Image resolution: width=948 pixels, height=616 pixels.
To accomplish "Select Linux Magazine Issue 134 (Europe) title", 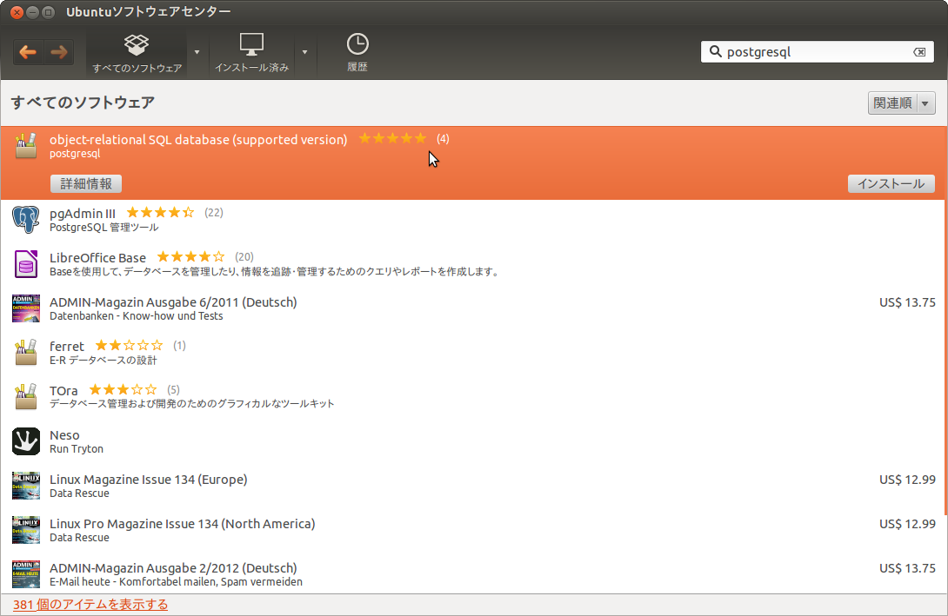I will point(148,480).
